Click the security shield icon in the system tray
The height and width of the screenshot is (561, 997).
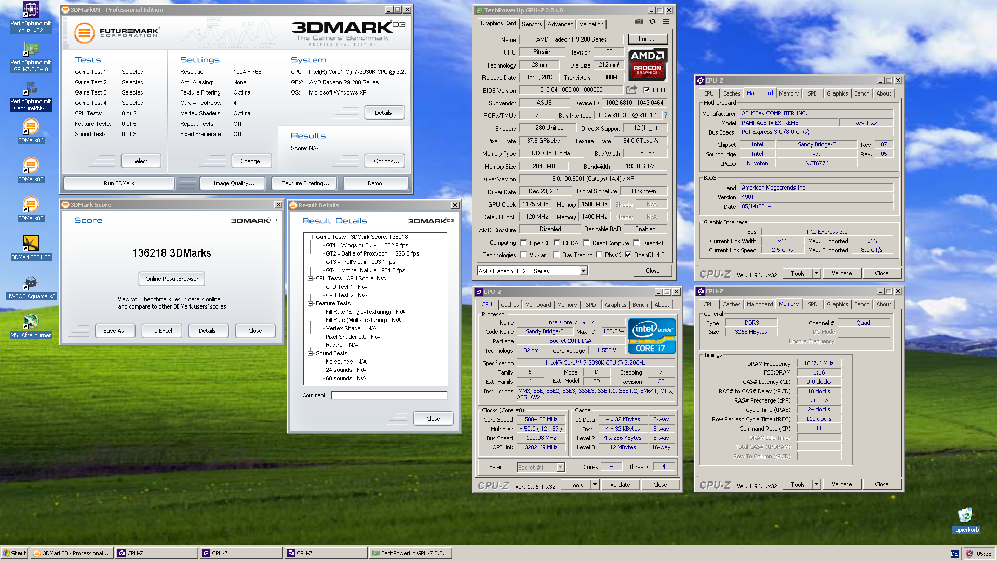pyautogui.click(x=969, y=554)
